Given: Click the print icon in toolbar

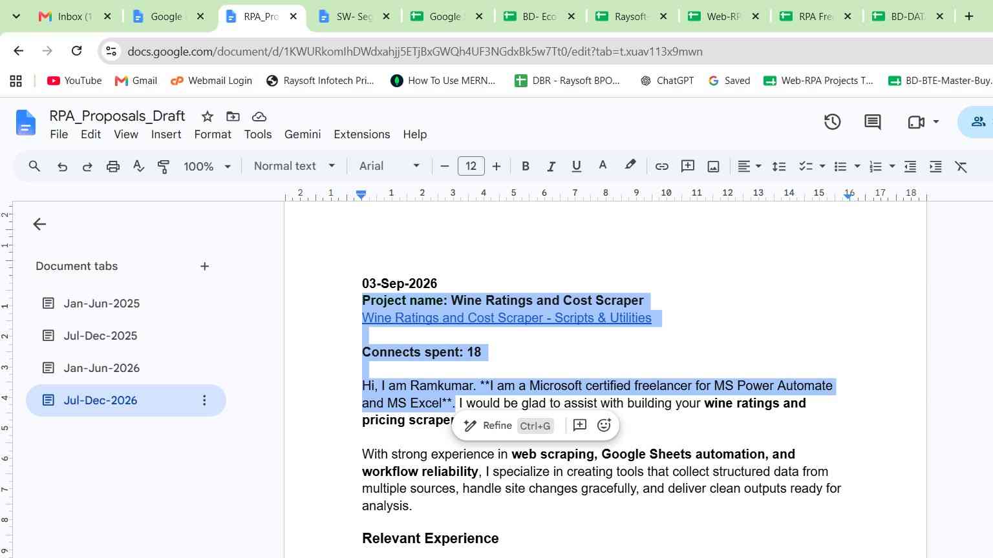Looking at the screenshot, I should tap(113, 166).
